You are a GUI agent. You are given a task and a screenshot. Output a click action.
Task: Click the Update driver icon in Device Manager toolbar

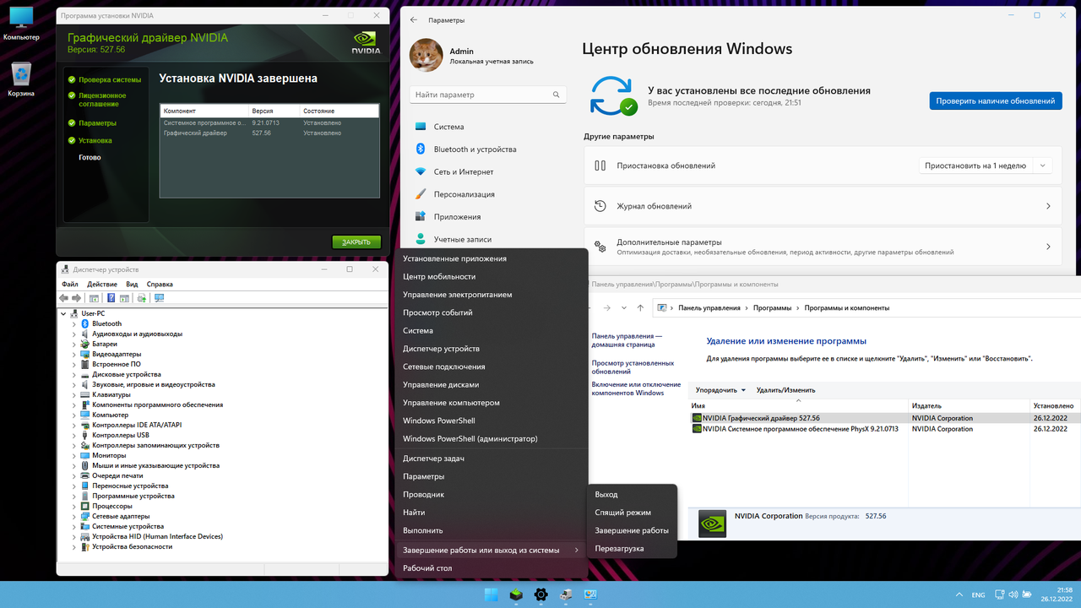tap(142, 298)
